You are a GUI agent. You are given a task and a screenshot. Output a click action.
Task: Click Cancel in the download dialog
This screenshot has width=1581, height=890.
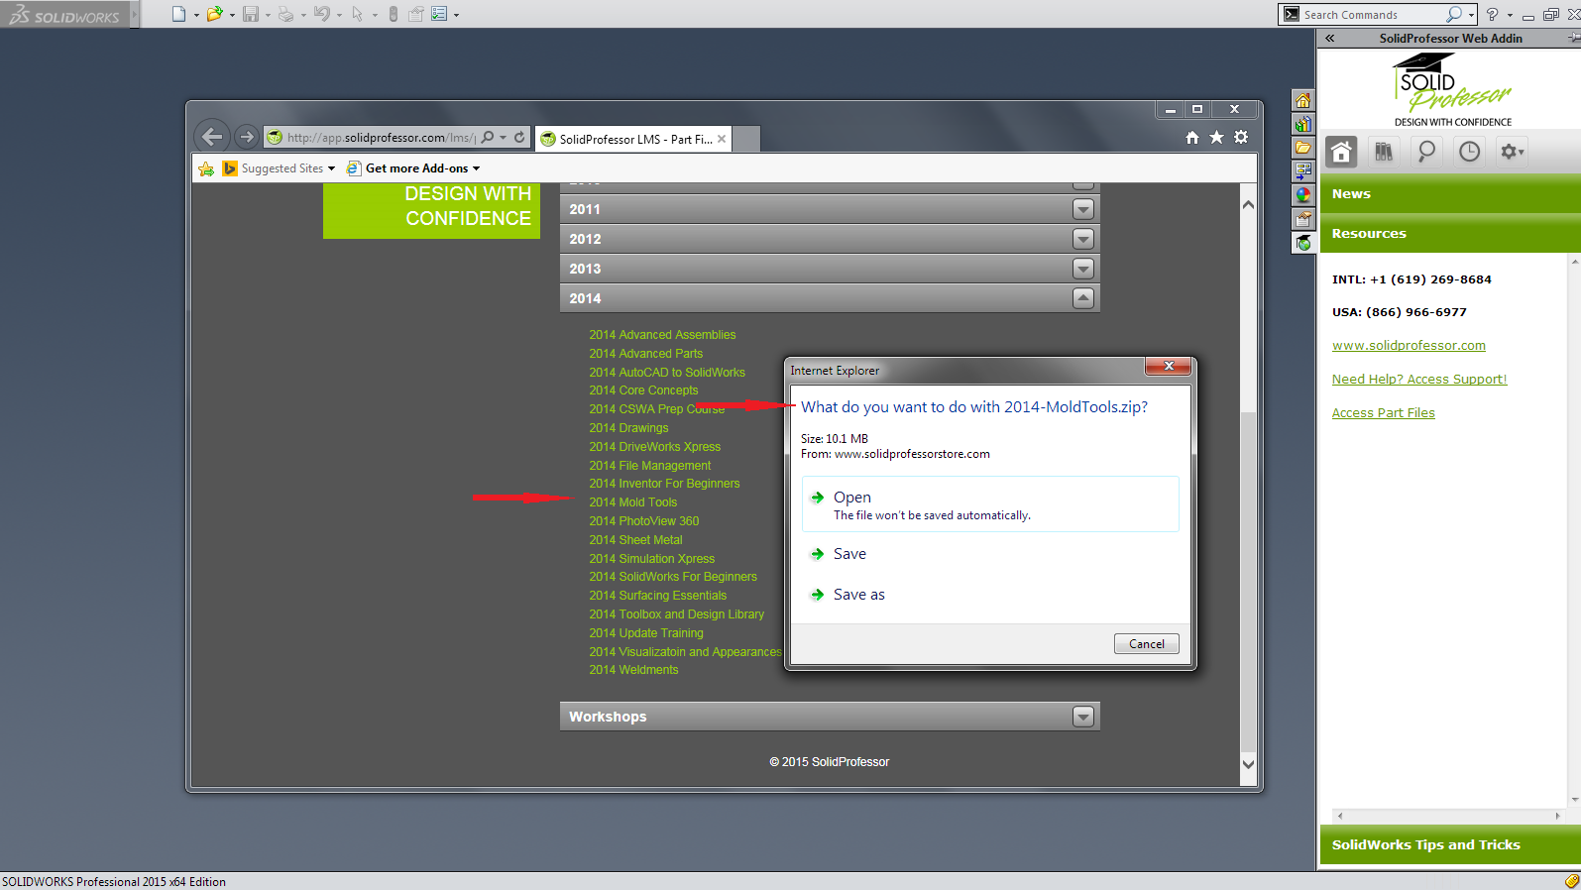[1146, 644]
